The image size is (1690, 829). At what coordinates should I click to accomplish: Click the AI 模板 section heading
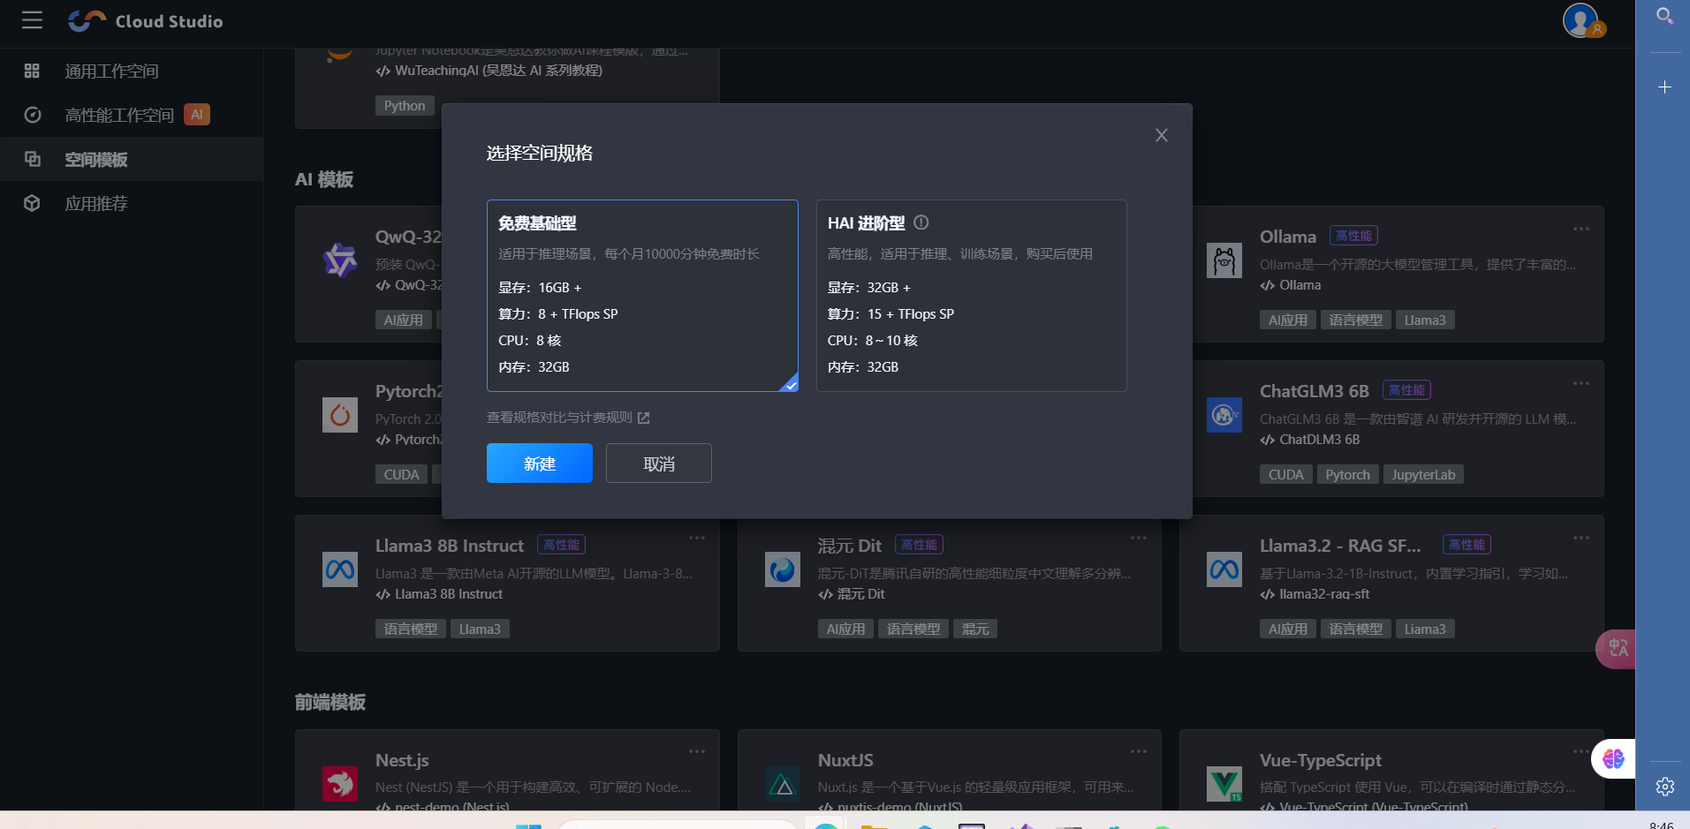[x=324, y=179]
